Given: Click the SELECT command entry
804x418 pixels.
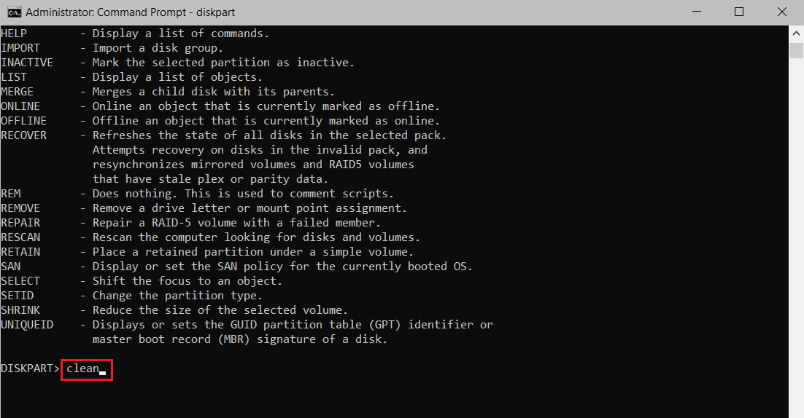Looking at the screenshot, I should tap(20, 281).
